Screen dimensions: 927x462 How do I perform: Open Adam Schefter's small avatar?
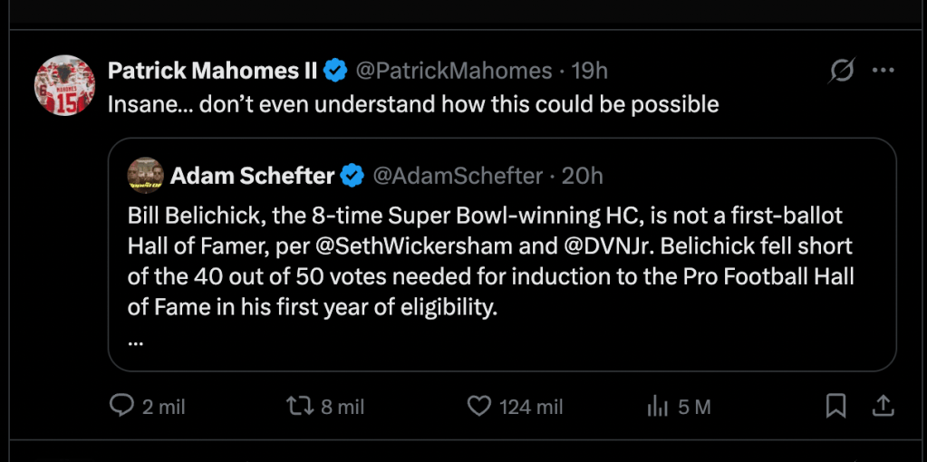coord(145,175)
